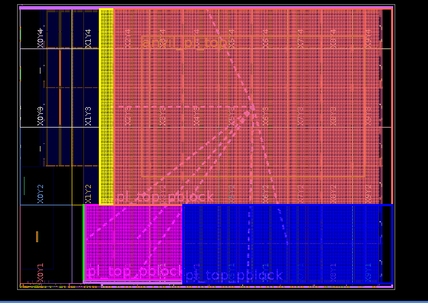The height and width of the screenshot is (305, 428).
Task: Select the magenta pblock rectangle
Action: pyautogui.click(x=133, y=239)
